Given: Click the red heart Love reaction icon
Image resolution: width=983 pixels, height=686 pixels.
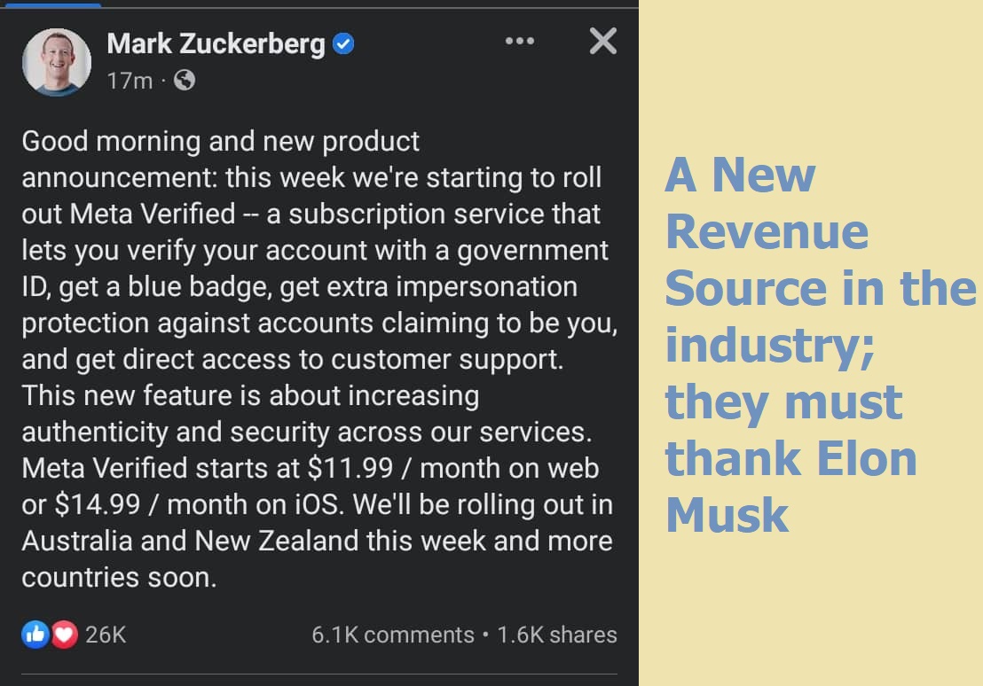Looking at the screenshot, I should (63, 634).
